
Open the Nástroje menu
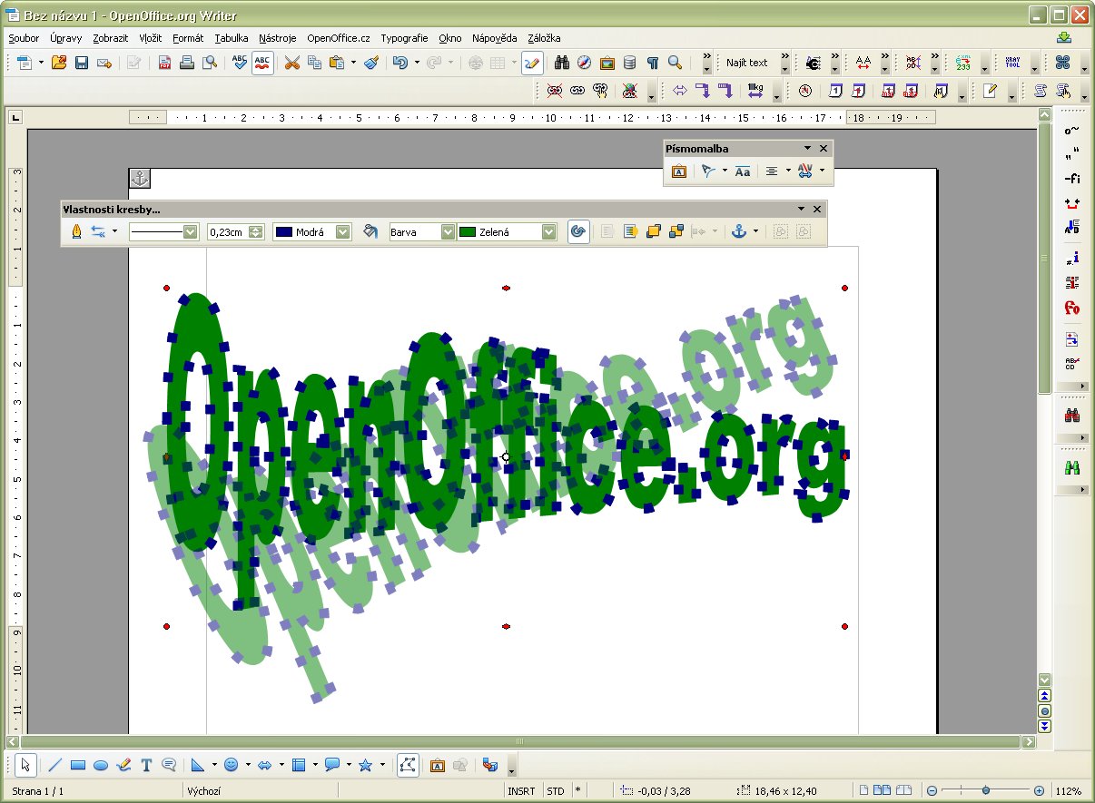(278, 38)
